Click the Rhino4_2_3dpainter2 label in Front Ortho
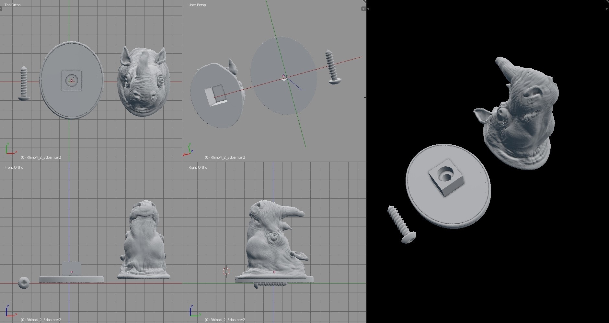Viewport: 609px width, 323px height. click(x=41, y=320)
